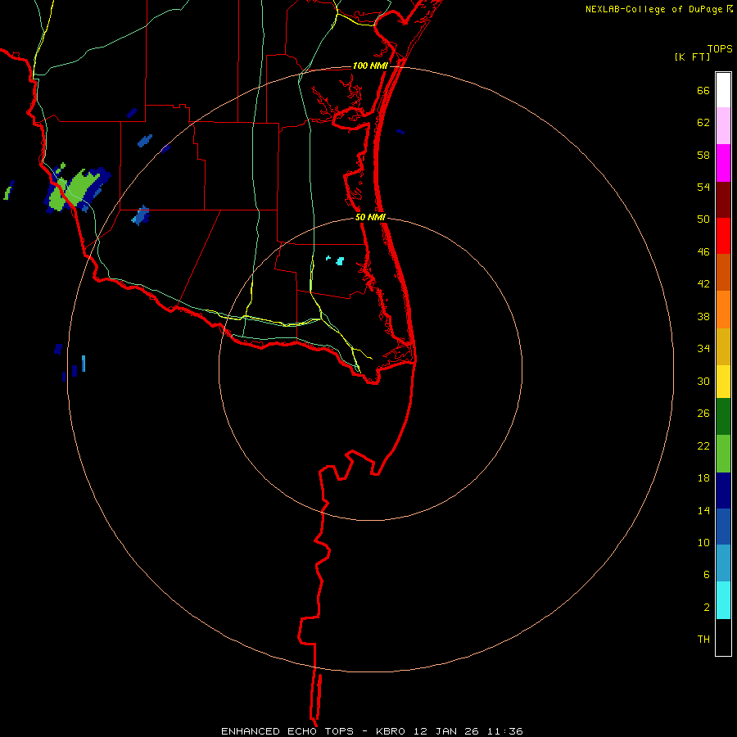Click the 2 legend value label
This screenshot has width=737, height=737.
point(707,607)
